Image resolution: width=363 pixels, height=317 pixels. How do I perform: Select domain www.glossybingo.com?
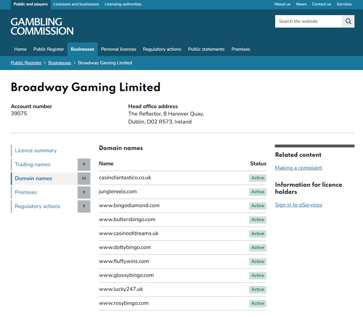click(126, 275)
